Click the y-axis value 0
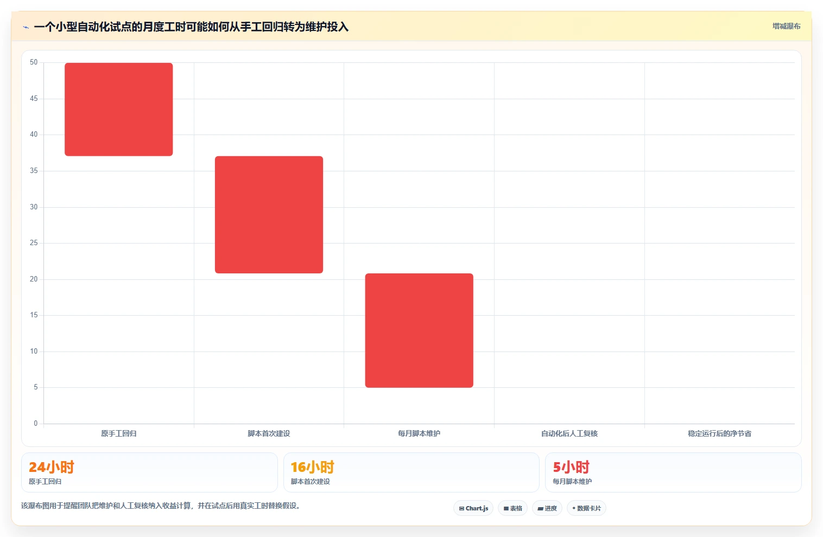Screen dimensions: 823x537 [x=36, y=424]
